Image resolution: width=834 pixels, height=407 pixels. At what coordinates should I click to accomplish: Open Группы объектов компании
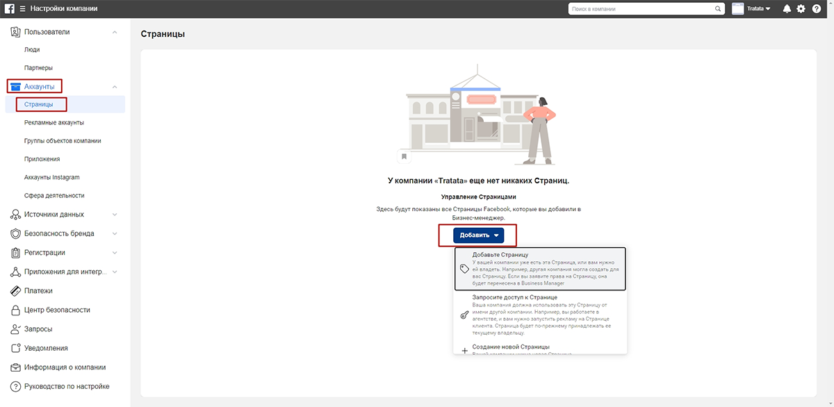(x=63, y=141)
